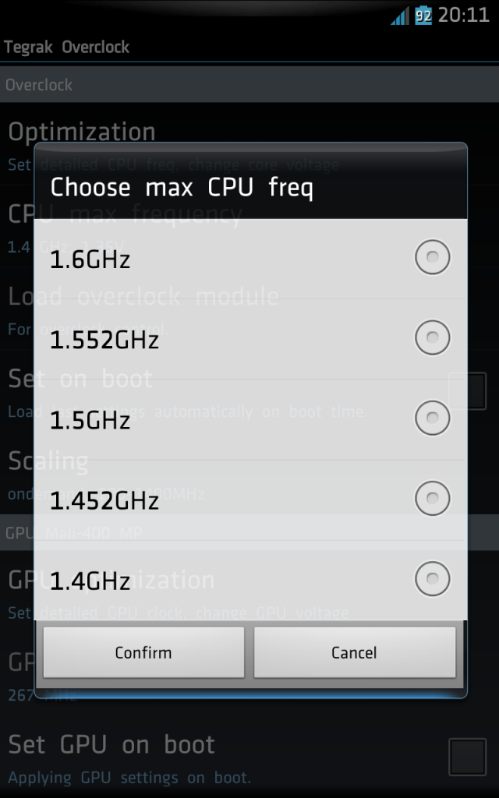Select the 1.6GHz radio button
Viewport: 499px width, 798px height.
432,257
